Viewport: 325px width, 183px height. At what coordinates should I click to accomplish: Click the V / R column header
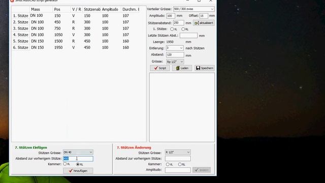[77, 9]
